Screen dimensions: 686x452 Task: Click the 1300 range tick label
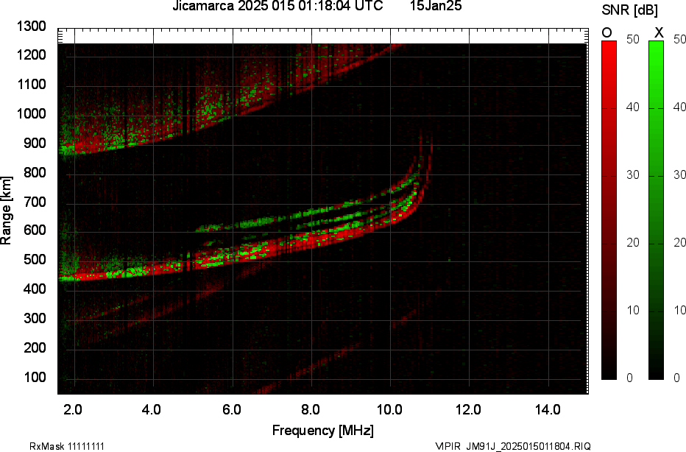point(31,27)
